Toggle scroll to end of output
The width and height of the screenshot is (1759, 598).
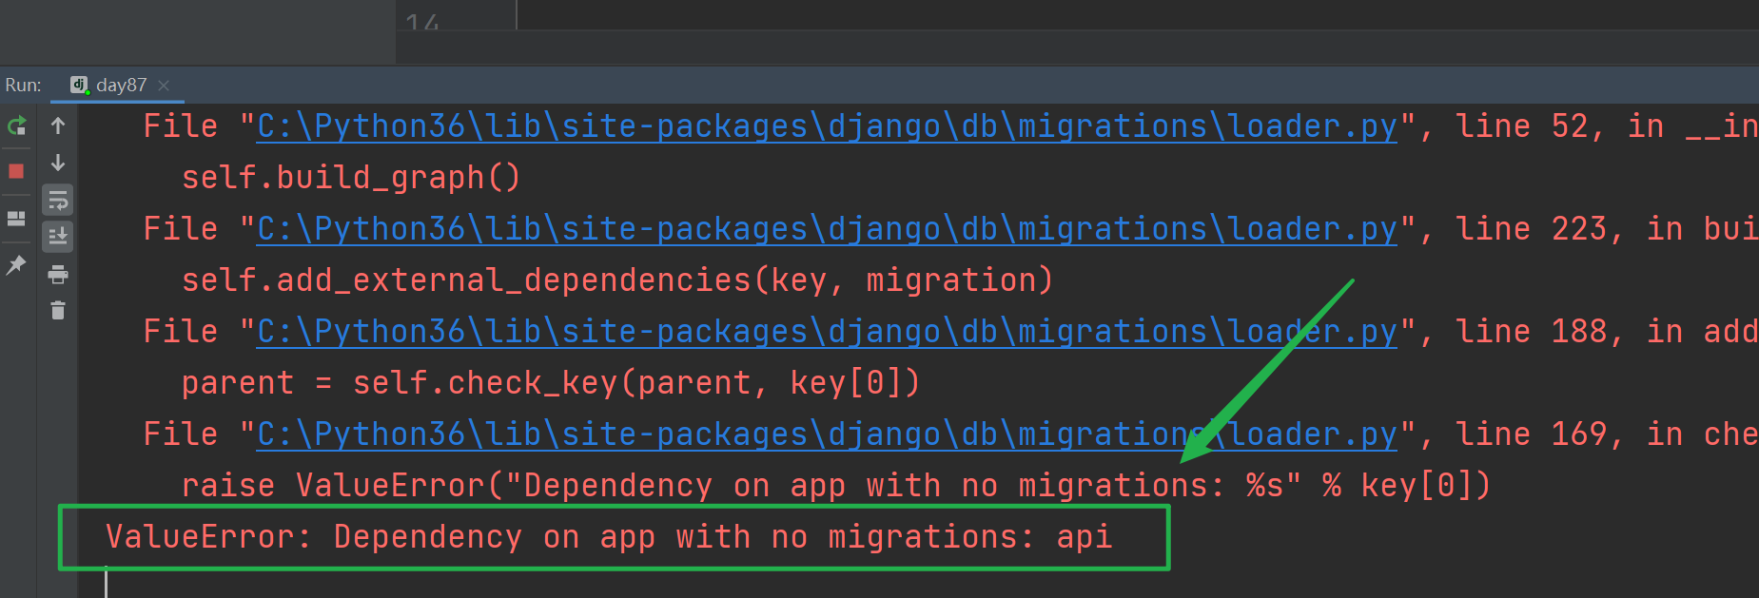58,236
